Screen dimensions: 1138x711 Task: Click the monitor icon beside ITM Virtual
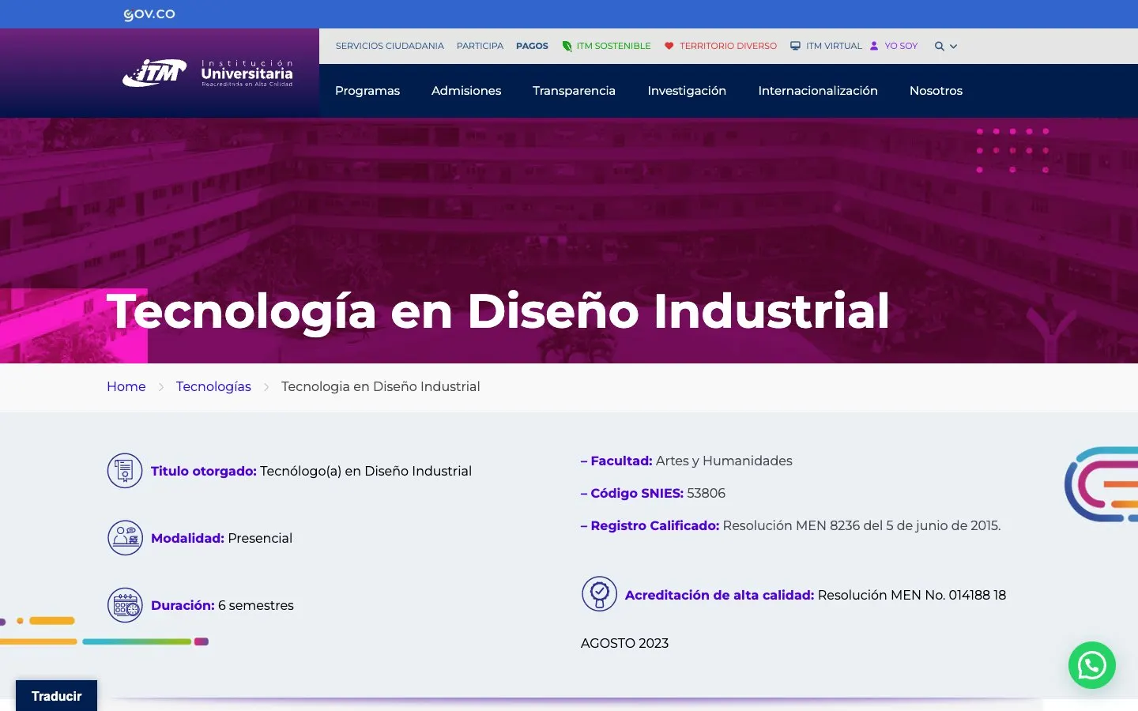tap(795, 46)
